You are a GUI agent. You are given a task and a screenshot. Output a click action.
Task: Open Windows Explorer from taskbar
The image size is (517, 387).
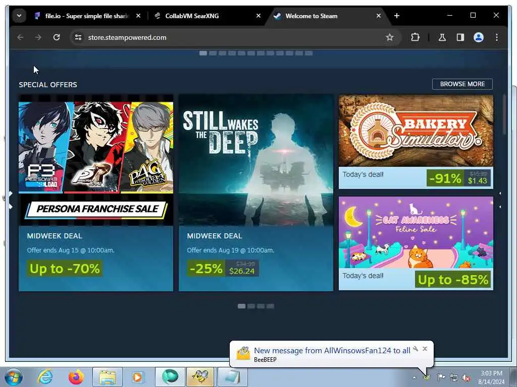tap(108, 377)
